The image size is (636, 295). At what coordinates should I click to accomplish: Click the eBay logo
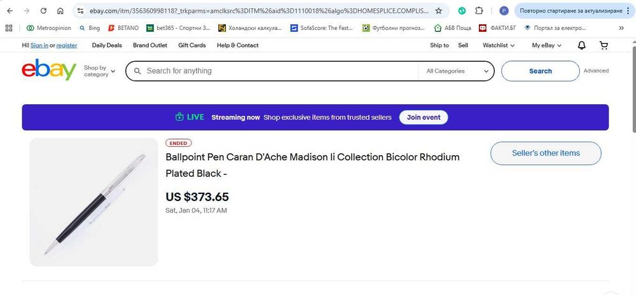point(49,71)
